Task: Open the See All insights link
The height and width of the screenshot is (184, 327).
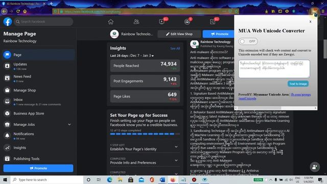Action: tap(175, 49)
